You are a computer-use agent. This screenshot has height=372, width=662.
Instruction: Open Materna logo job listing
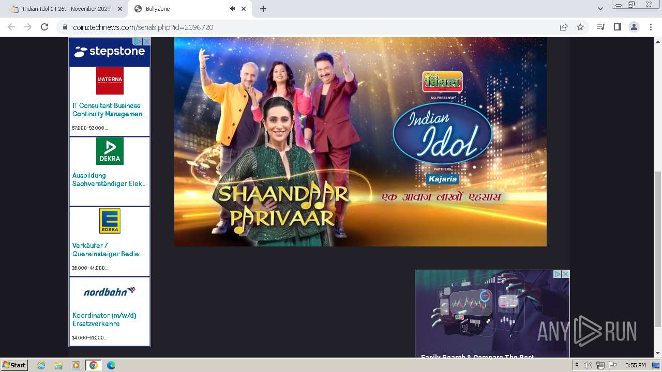coord(110,81)
